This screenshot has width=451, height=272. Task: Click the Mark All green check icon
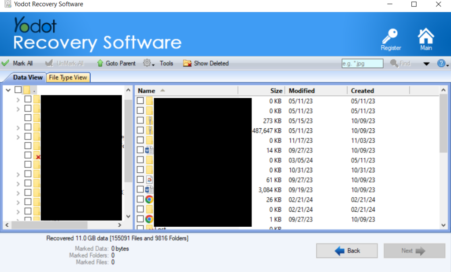point(6,63)
